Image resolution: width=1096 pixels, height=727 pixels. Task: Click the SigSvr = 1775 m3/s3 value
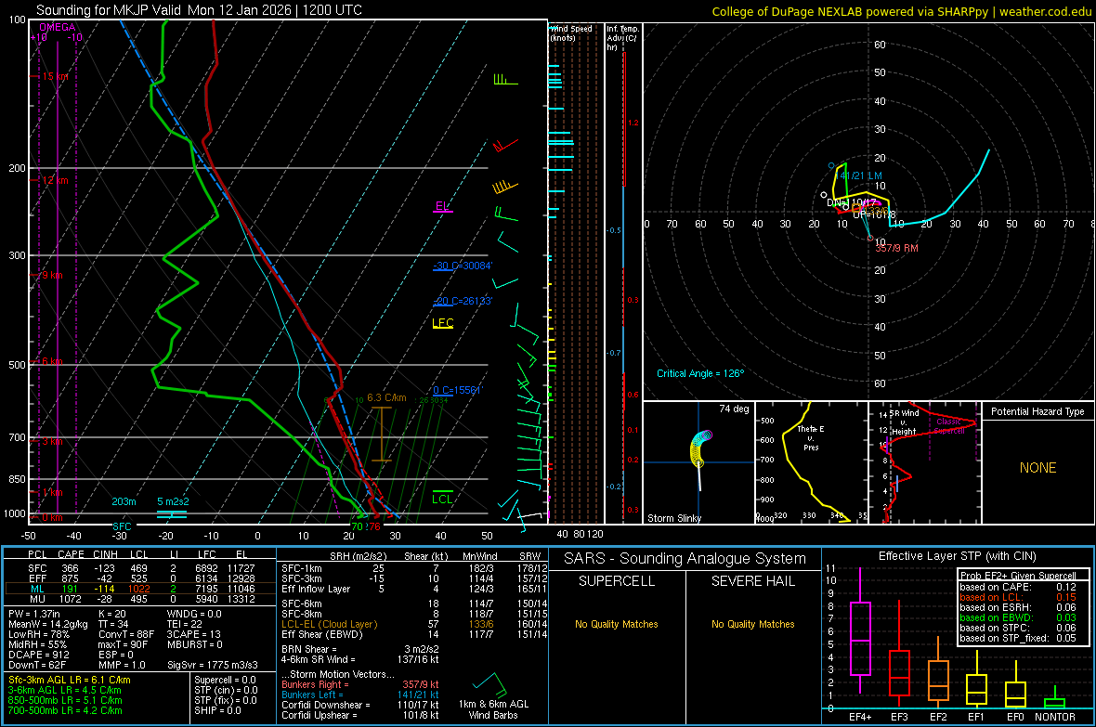point(213,665)
